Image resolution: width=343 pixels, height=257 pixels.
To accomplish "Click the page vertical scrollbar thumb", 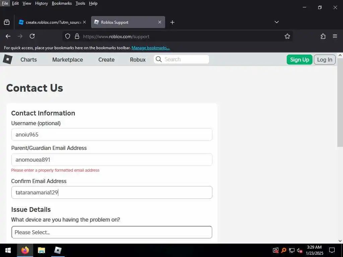I will (x=340, y=103).
